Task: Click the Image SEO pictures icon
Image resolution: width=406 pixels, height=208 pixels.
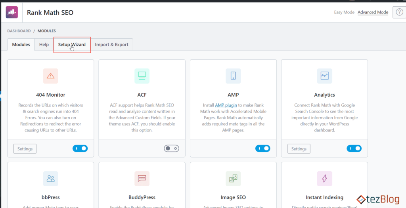Action: (x=233, y=179)
